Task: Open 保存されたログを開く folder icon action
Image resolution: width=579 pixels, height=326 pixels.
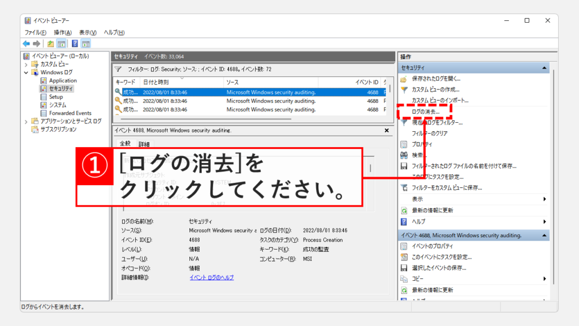Action: 404,79
